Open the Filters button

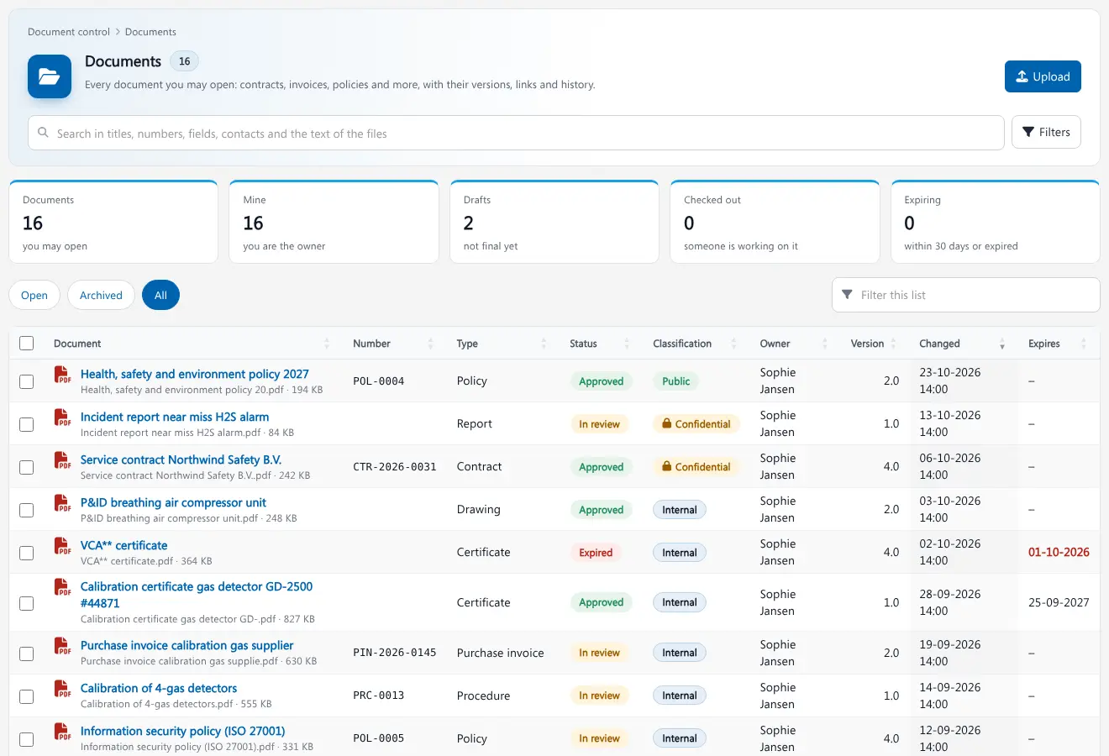[x=1046, y=132]
